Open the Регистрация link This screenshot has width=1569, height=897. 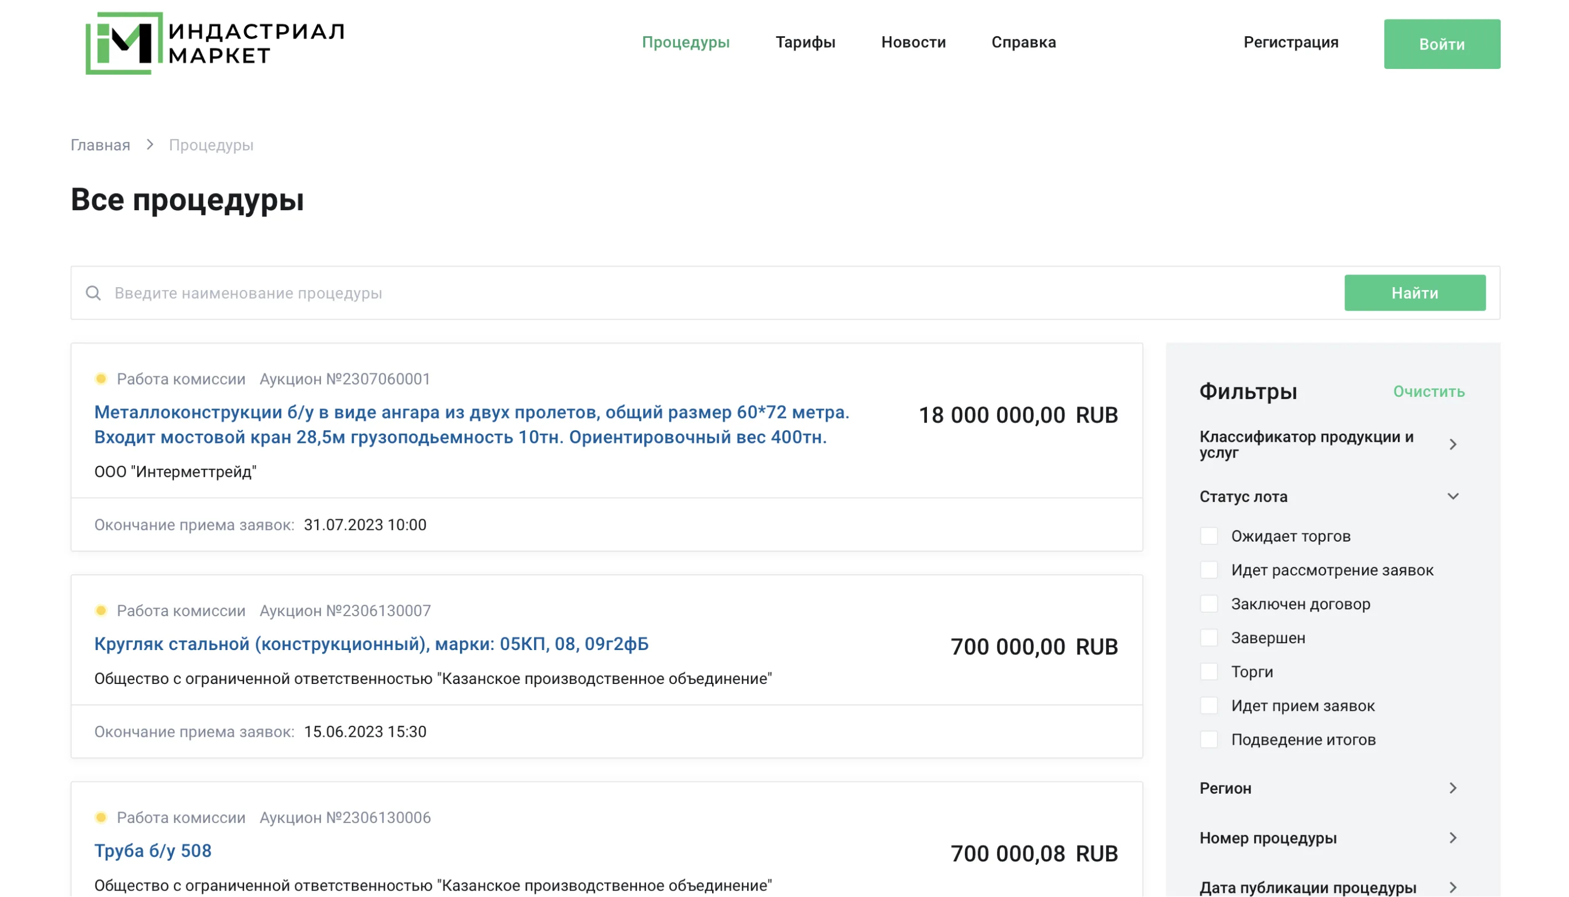1290,42
